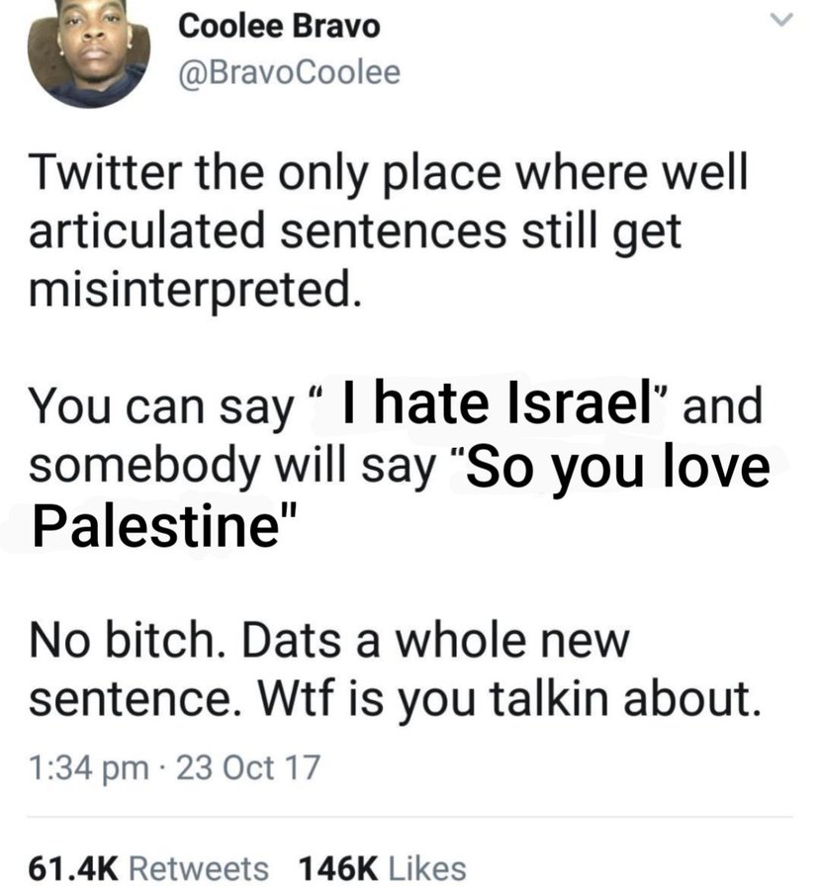Click the line "Twitter the only place where well"
Viewport: 819px width, 890px height.
tap(390, 176)
